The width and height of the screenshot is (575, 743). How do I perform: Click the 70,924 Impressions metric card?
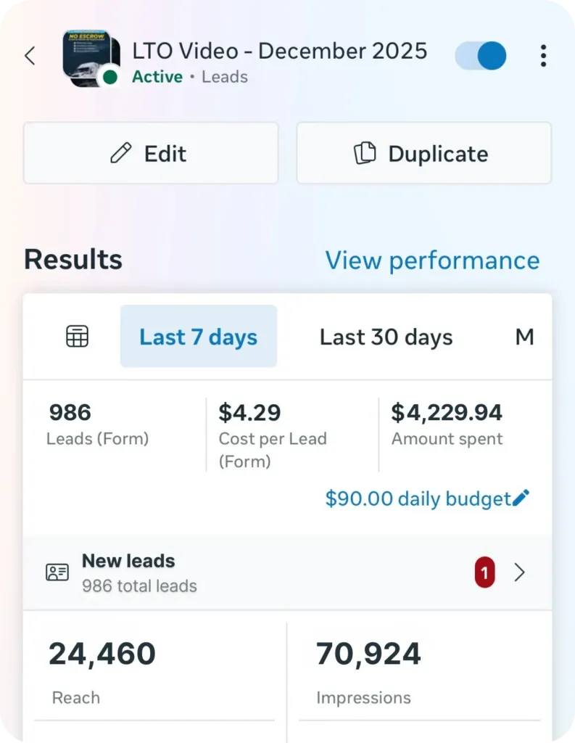click(419, 671)
